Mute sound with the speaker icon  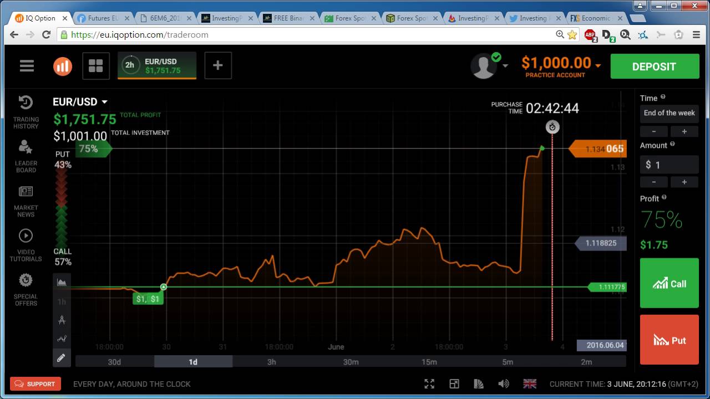[504, 383]
